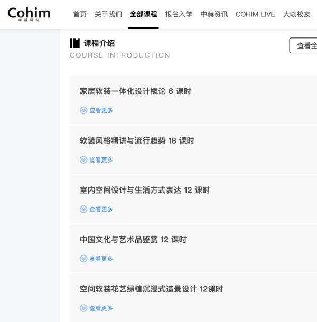Open 报名入学 page

pyautogui.click(x=179, y=14)
